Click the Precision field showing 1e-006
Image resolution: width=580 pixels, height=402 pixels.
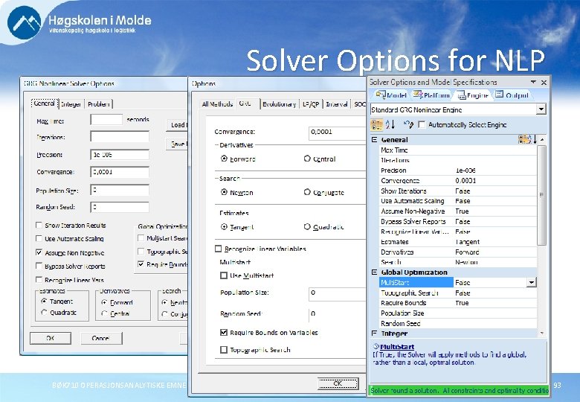pyautogui.click(x=120, y=154)
